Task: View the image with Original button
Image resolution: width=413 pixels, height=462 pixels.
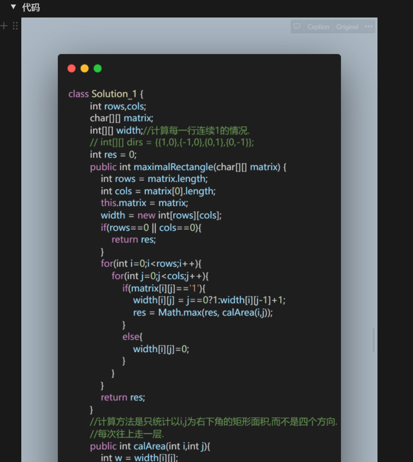Action: 347,27
